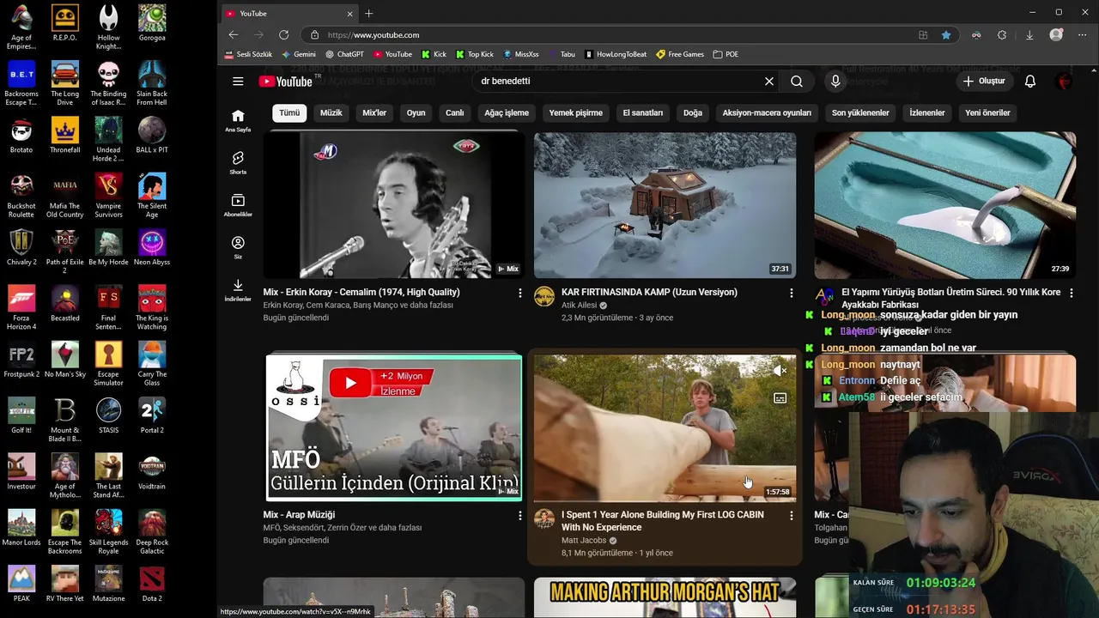The height and width of the screenshot is (618, 1099).
Task: Open the ChatGPT bookmark
Action: (x=345, y=54)
